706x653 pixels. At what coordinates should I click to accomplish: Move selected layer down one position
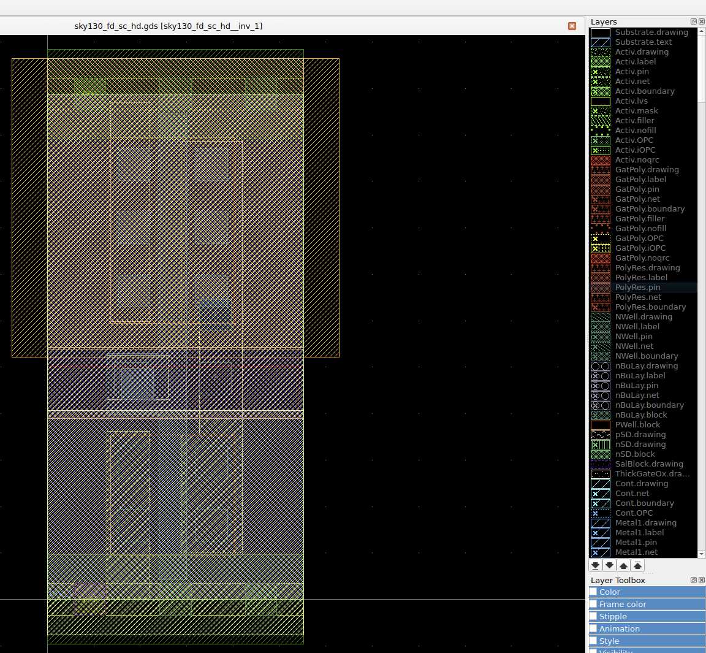click(x=609, y=565)
